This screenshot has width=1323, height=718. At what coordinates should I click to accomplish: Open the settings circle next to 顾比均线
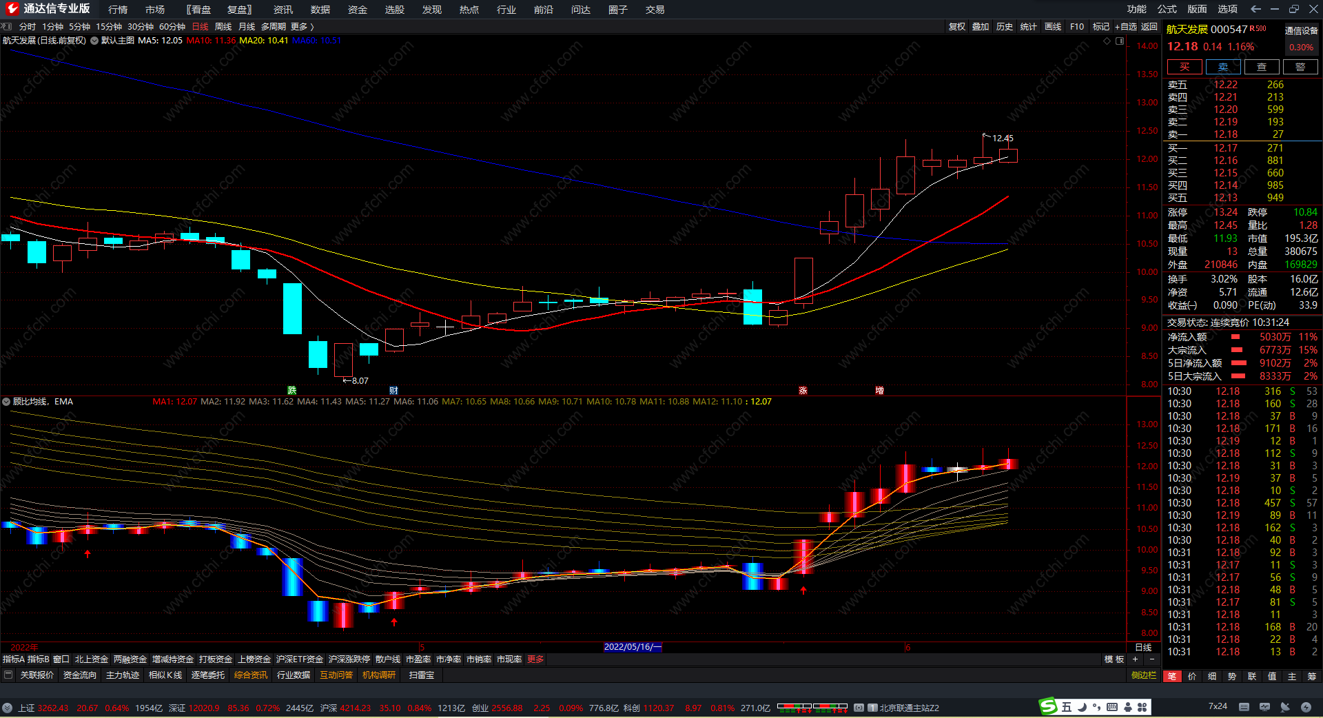point(6,402)
